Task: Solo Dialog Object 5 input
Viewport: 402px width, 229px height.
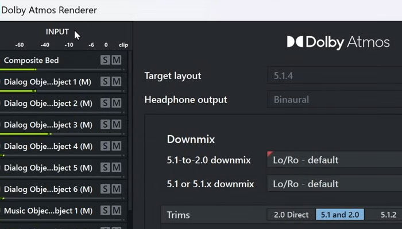Action: coord(105,168)
